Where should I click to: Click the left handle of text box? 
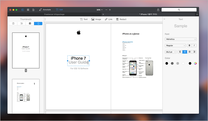[x=68, y=61]
